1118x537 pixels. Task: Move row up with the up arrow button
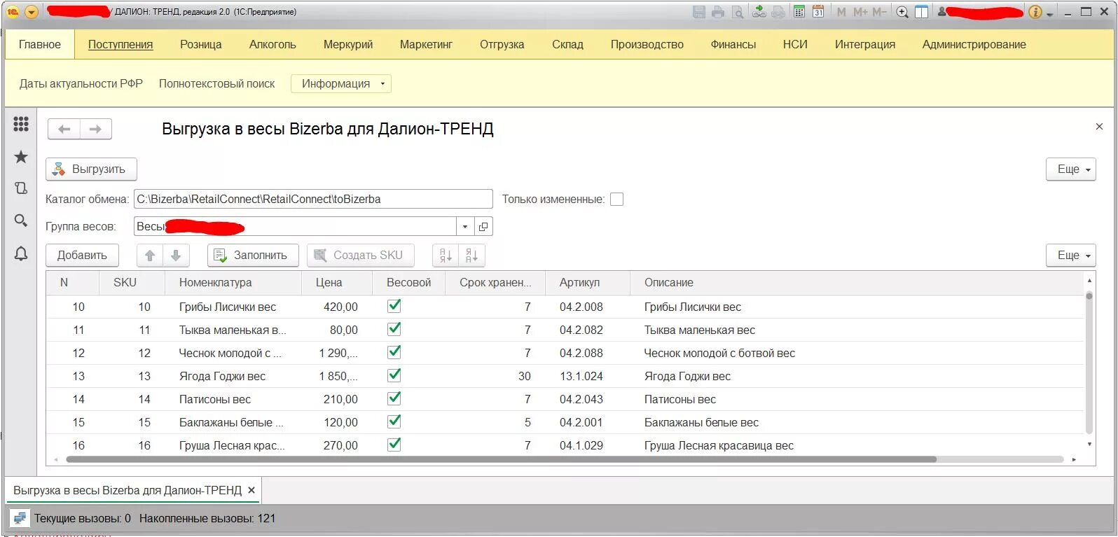(x=150, y=255)
